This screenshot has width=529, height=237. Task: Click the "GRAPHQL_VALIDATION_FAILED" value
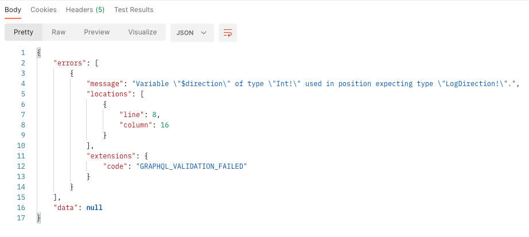pos(192,166)
